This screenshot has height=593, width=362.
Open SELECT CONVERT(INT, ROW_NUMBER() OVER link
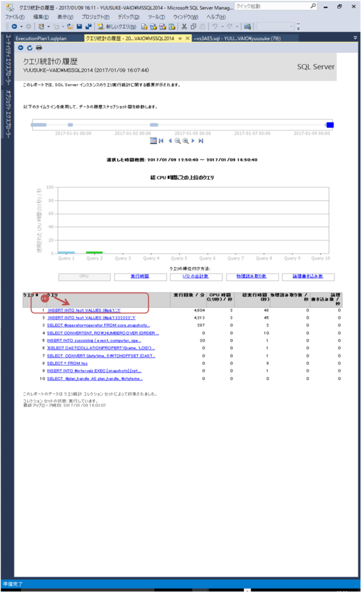(x=103, y=333)
